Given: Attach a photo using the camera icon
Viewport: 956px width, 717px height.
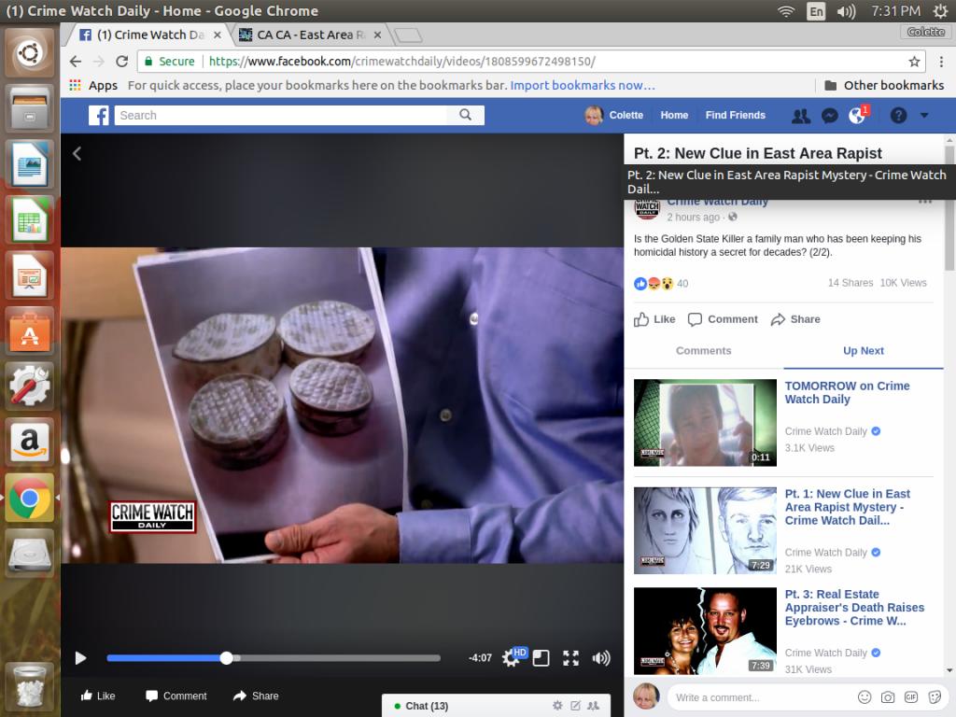Looking at the screenshot, I should 888,697.
